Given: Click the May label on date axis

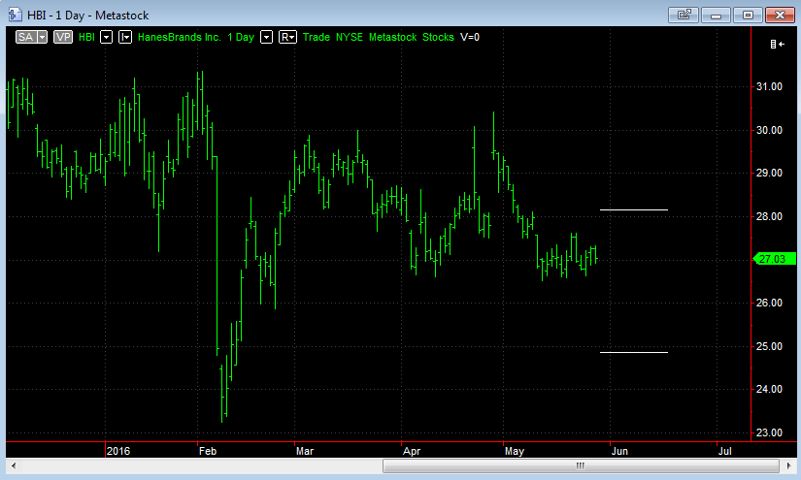Looking at the screenshot, I should pyautogui.click(x=515, y=451).
